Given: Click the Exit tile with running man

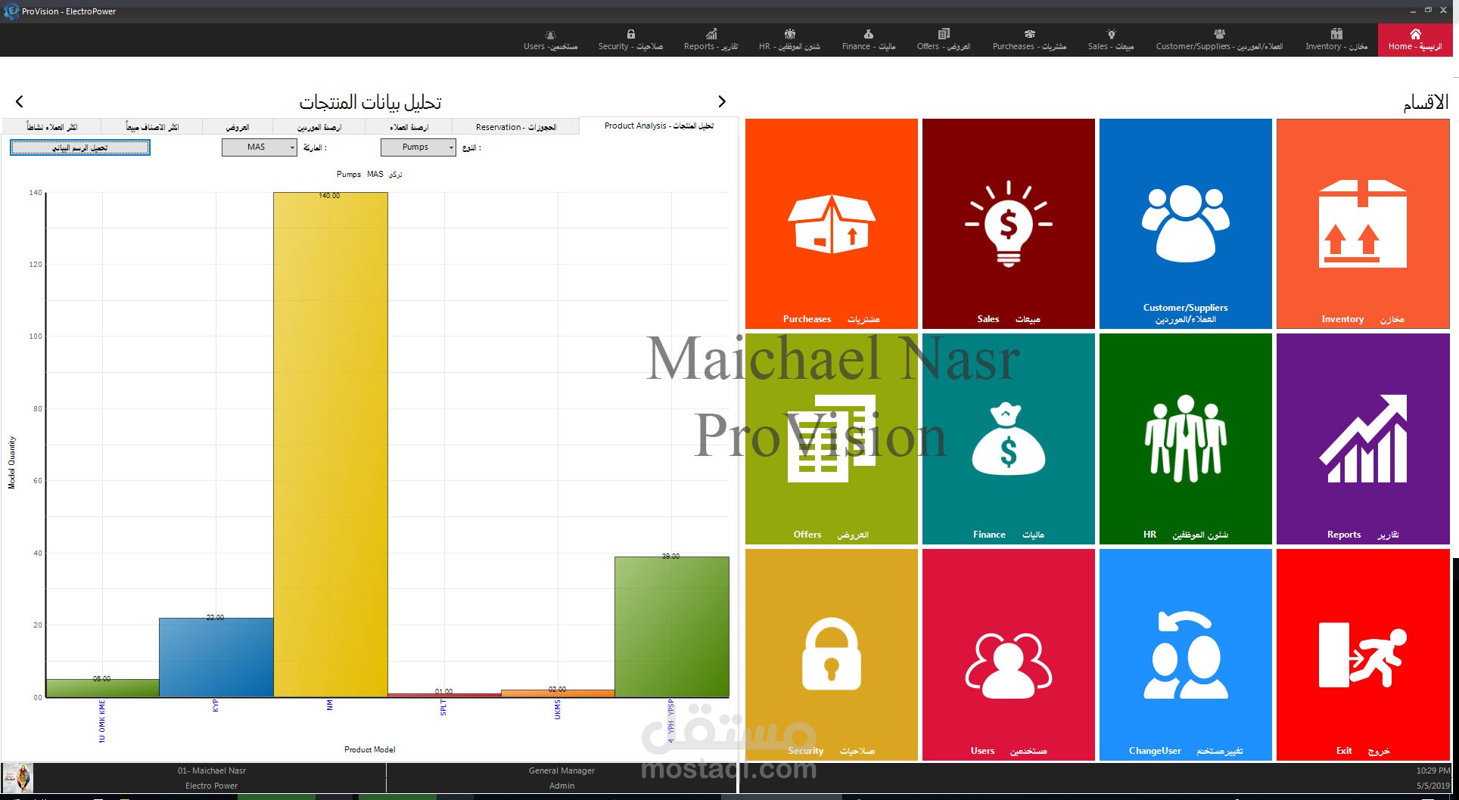Looking at the screenshot, I should pyautogui.click(x=1362, y=654).
